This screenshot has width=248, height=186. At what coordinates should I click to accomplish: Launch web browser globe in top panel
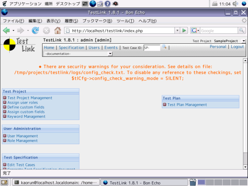[x=93, y=3]
